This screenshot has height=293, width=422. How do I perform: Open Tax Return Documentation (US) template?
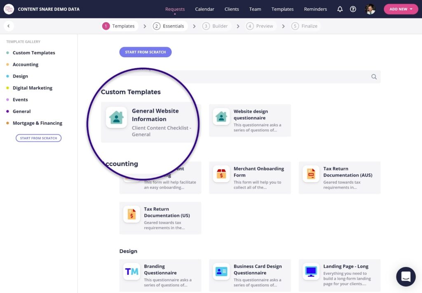(160, 218)
